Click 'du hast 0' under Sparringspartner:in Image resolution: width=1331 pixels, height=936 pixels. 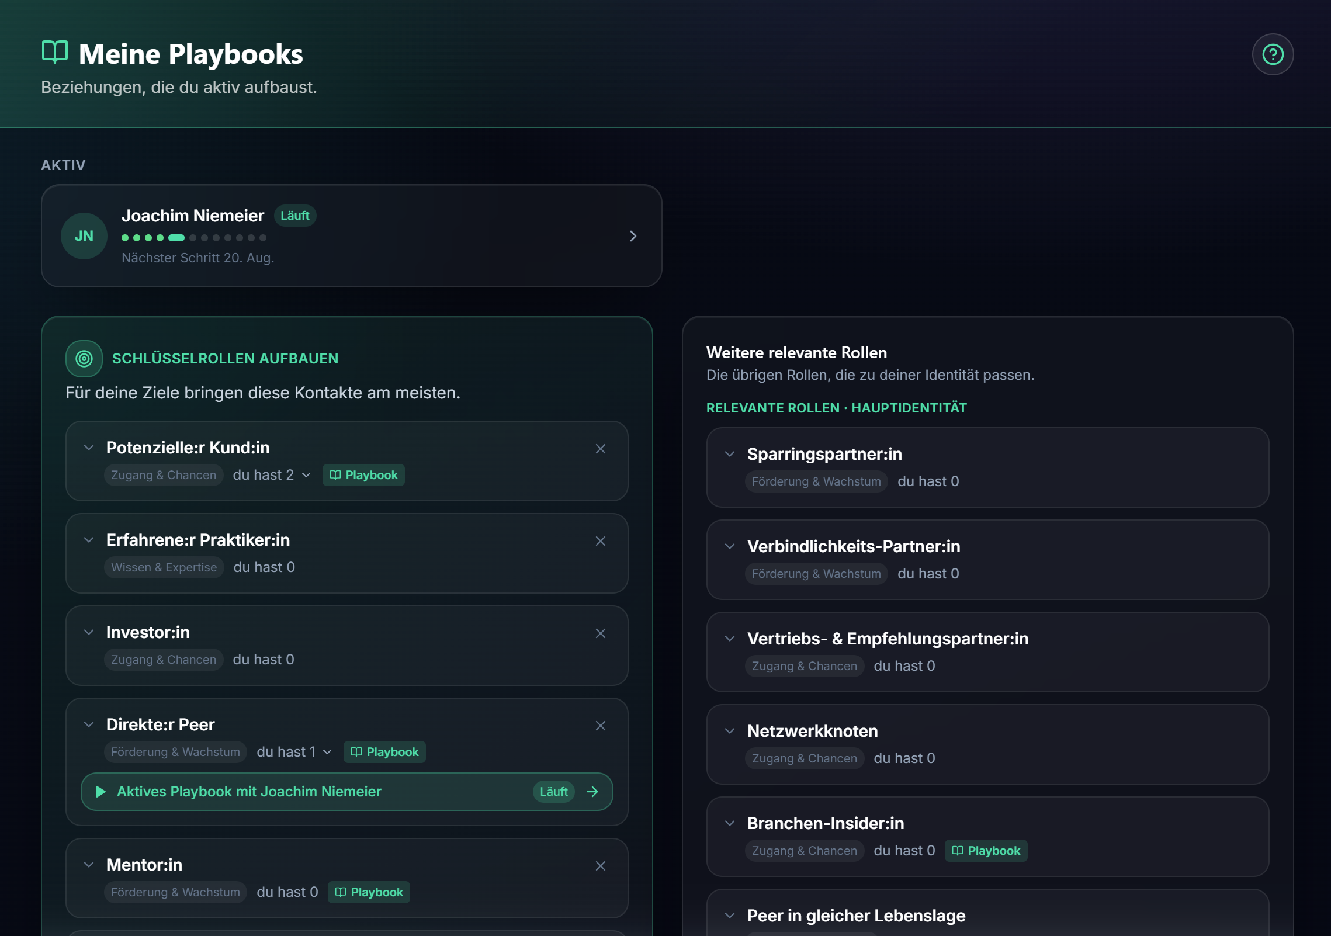tap(928, 481)
